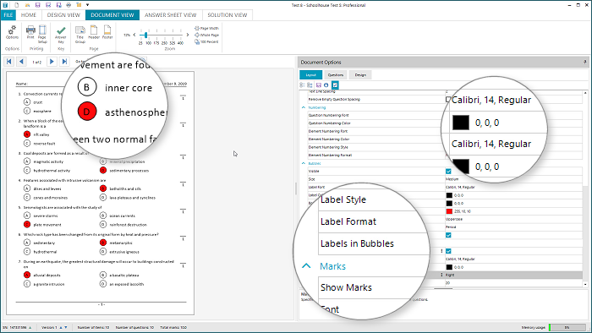Screen dimensions: 592x333
Task: Click the zoom increase arrow beside the slider
Action: click(187, 35)
